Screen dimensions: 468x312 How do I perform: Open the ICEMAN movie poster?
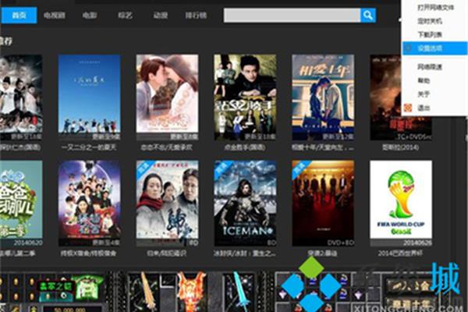[245, 204]
